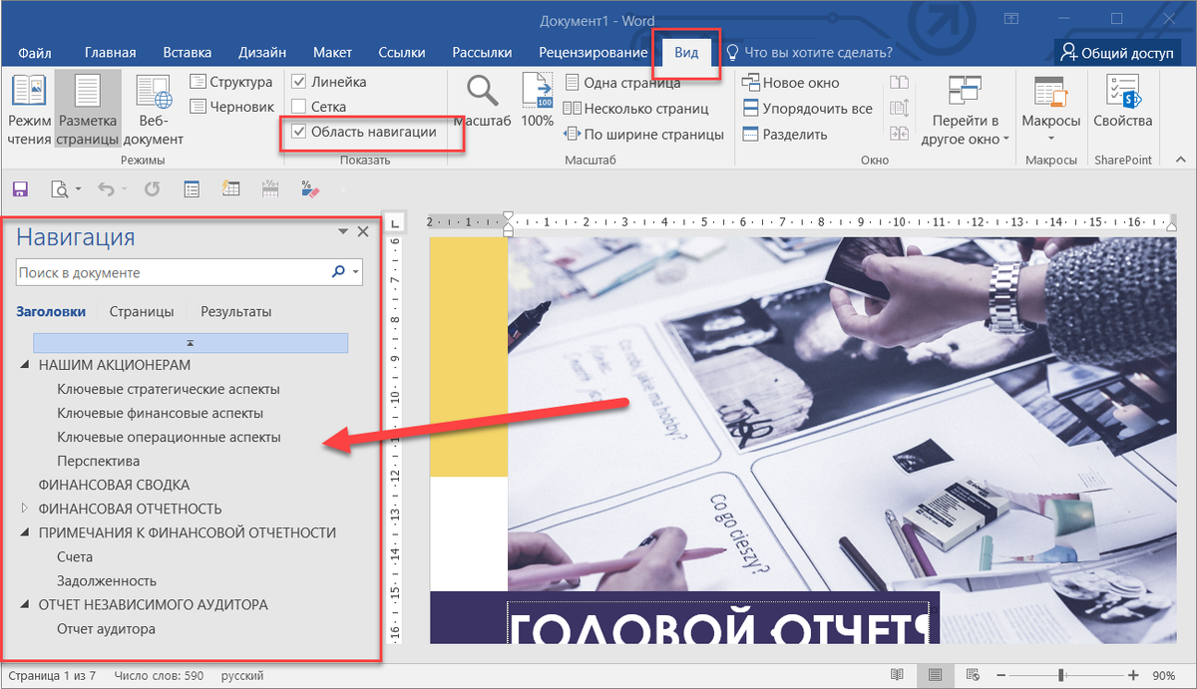This screenshot has width=1197, height=689.
Task: Select the Задолженность heading
Action: point(107,580)
